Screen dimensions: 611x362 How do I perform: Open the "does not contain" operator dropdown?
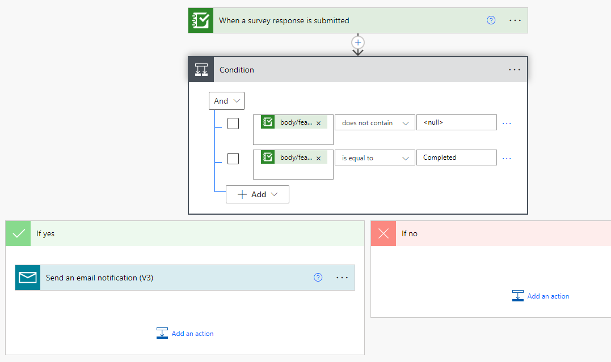374,123
